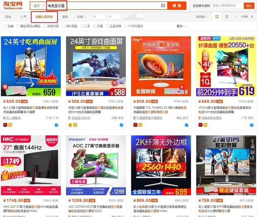This screenshot has width=257, height=217.
Task: Click chat icon for 松人 ¥639.00 item
Action: click(56, 125)
